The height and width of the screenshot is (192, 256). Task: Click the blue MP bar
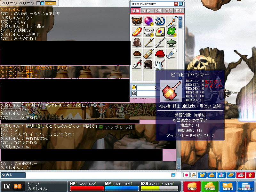click(x=122, y=188)
